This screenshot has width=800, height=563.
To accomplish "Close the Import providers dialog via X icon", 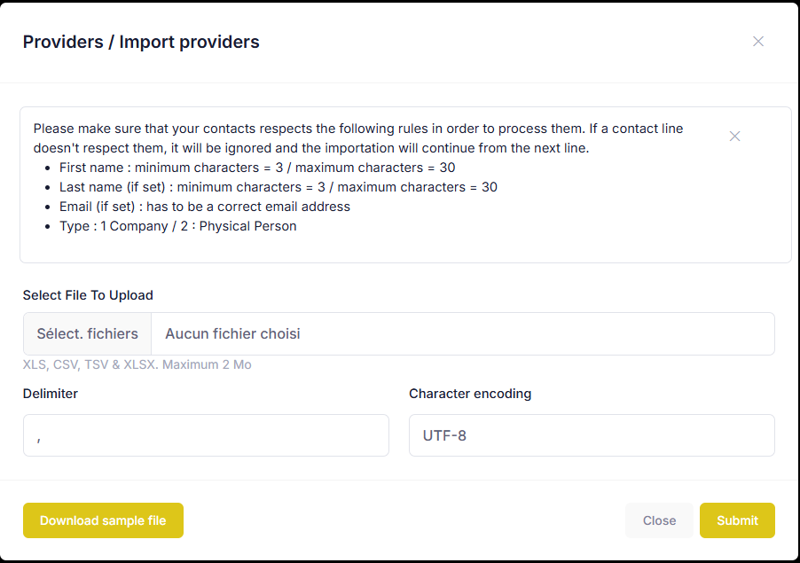I will (758, 42).
